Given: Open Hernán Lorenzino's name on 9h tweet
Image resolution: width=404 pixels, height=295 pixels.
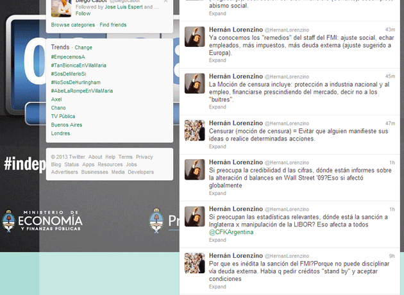Looking at the screenshot, I should tap(236, 256).
